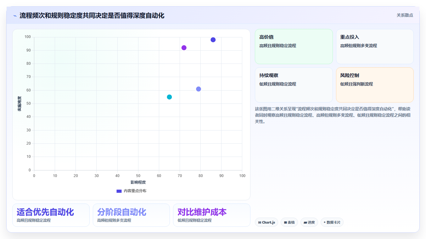Click the 表格 chip icon
426x239 pixels.
(x=285, y=222)
